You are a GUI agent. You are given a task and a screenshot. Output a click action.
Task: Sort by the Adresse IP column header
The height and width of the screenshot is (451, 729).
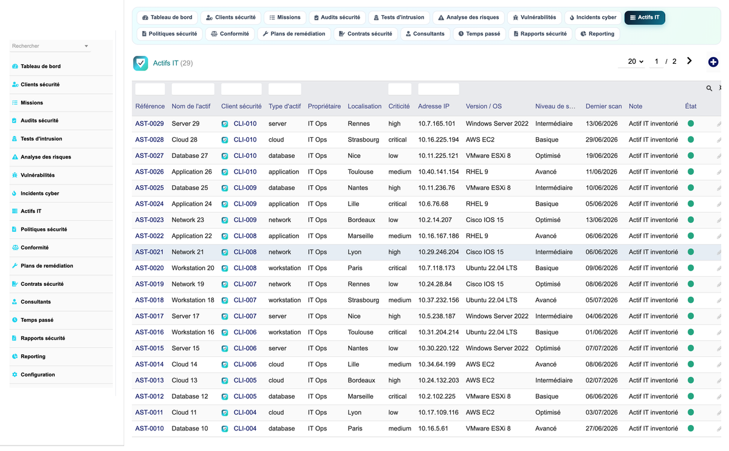tap(434, 106)
